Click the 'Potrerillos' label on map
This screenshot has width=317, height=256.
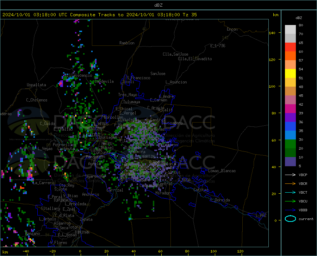tap(64, 145)
